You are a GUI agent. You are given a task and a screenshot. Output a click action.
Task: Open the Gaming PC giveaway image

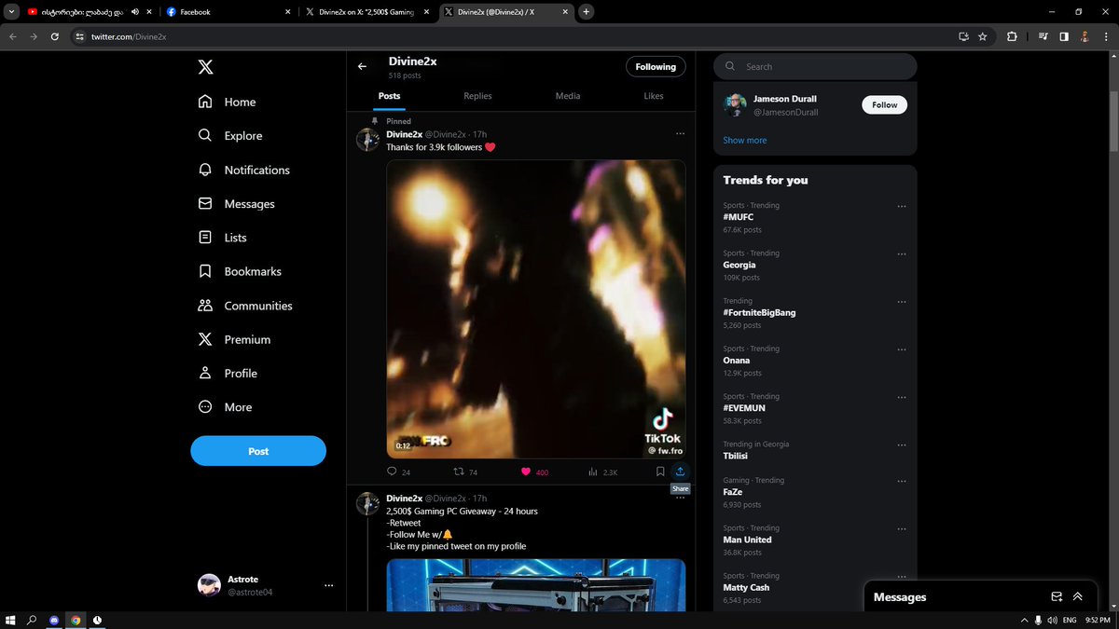[536, 585]
